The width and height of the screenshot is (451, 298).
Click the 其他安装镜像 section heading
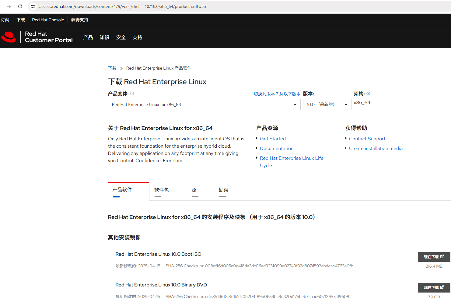[124, 238]
